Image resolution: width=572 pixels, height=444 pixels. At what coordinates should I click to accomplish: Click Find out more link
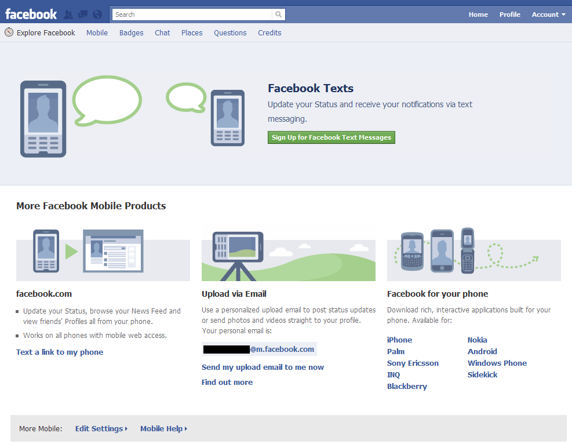[x=227, y=382]
